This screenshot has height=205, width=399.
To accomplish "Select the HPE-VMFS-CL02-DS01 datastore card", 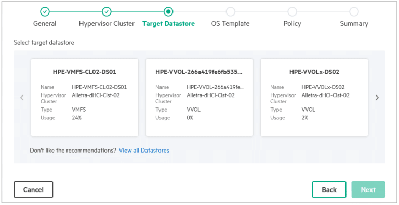I will click(x=85, y=98).
